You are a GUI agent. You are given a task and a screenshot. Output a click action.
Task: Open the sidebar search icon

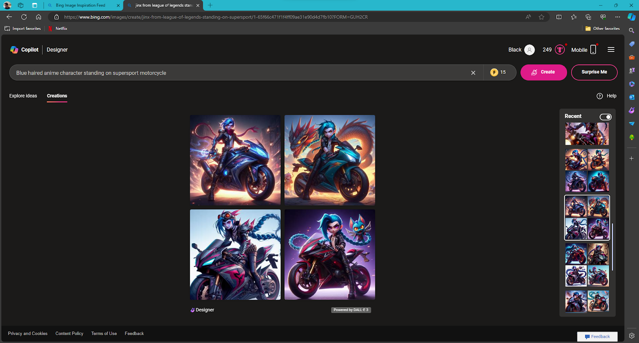pos(631,30)
